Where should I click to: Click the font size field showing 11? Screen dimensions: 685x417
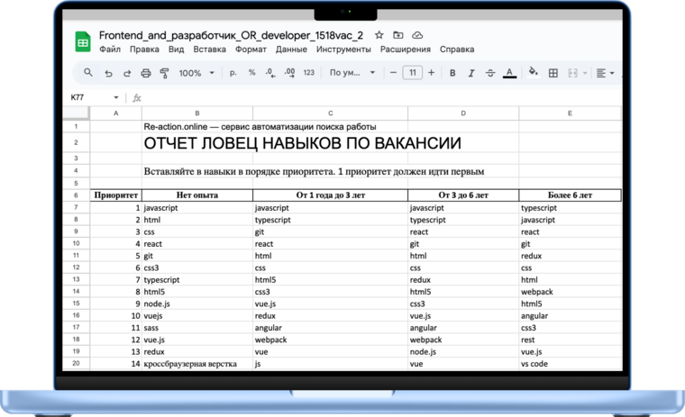(413, 72)
